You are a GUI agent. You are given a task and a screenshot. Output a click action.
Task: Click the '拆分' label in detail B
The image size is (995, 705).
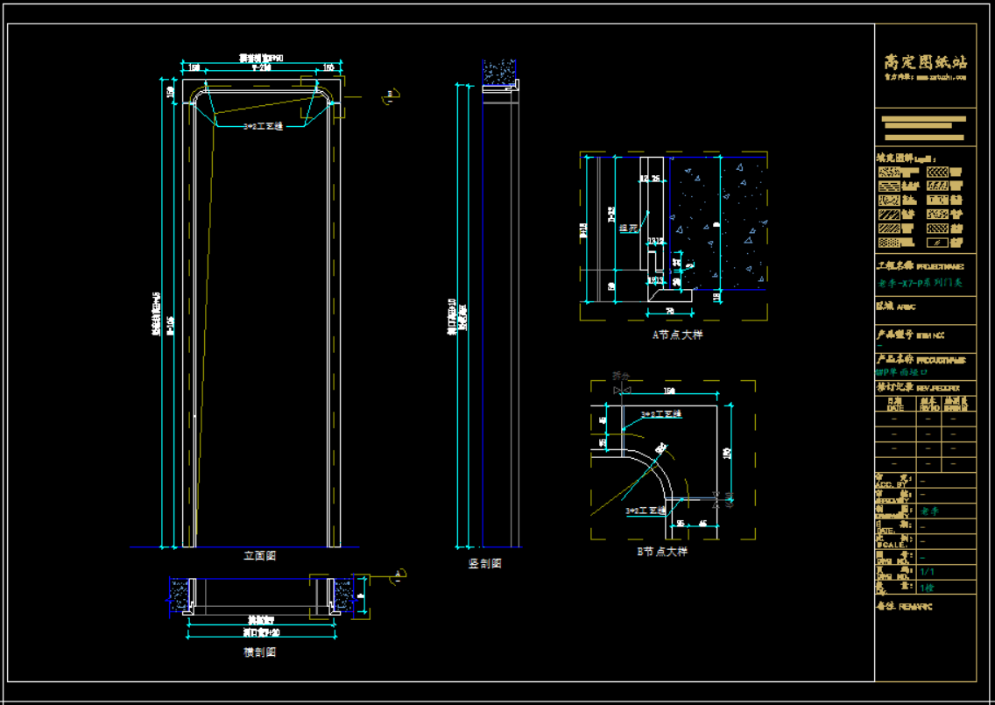(x=619, y=376)
